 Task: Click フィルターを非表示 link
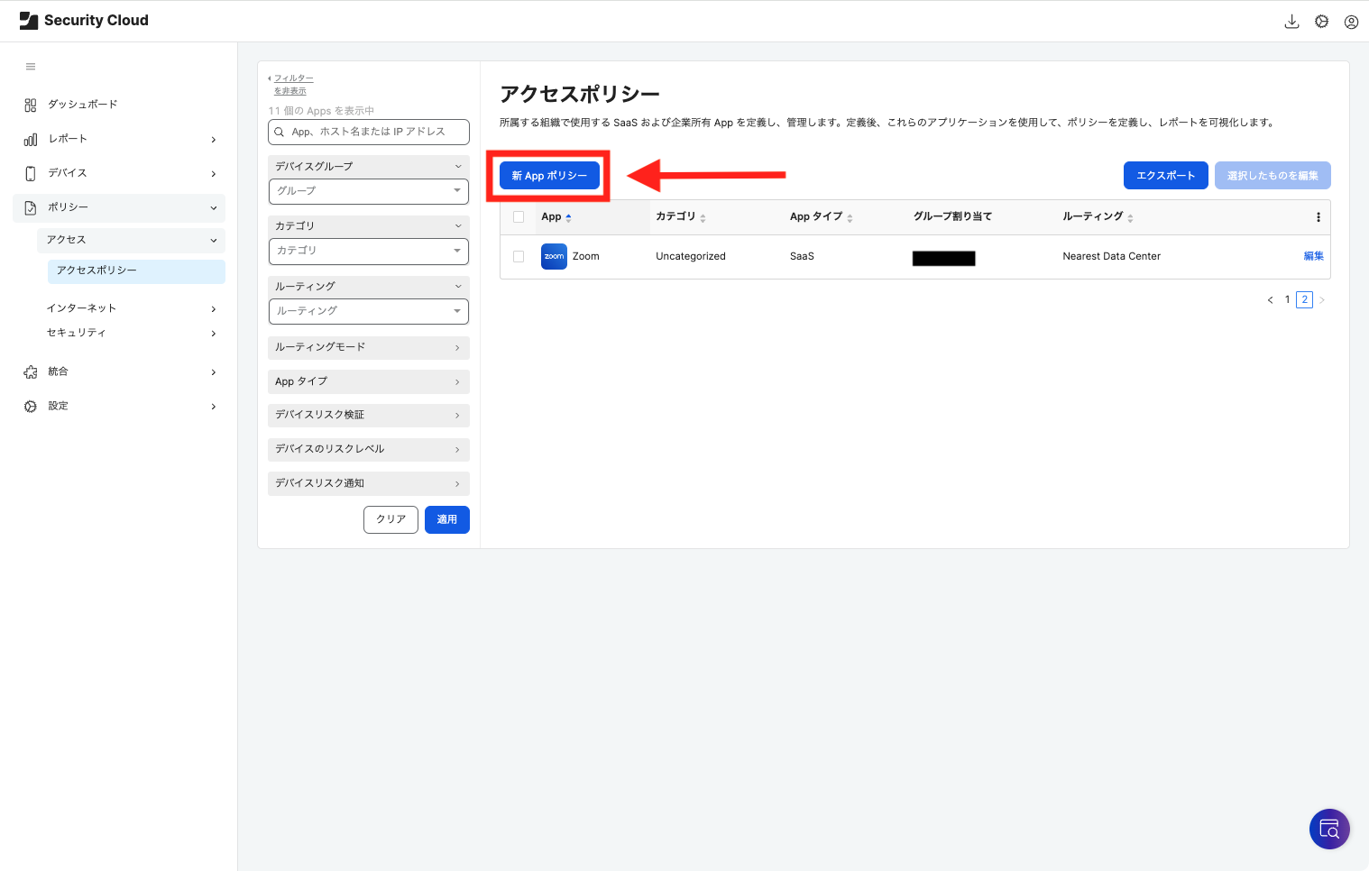coord(292,85)
